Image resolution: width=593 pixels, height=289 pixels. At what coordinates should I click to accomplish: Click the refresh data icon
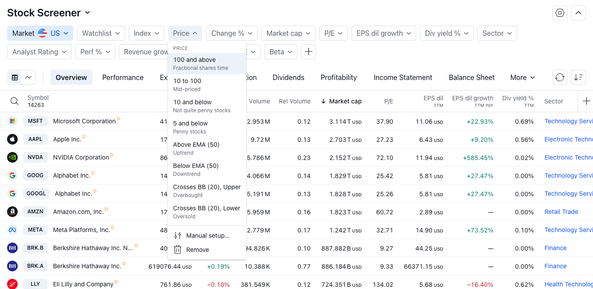pos(560,77)
